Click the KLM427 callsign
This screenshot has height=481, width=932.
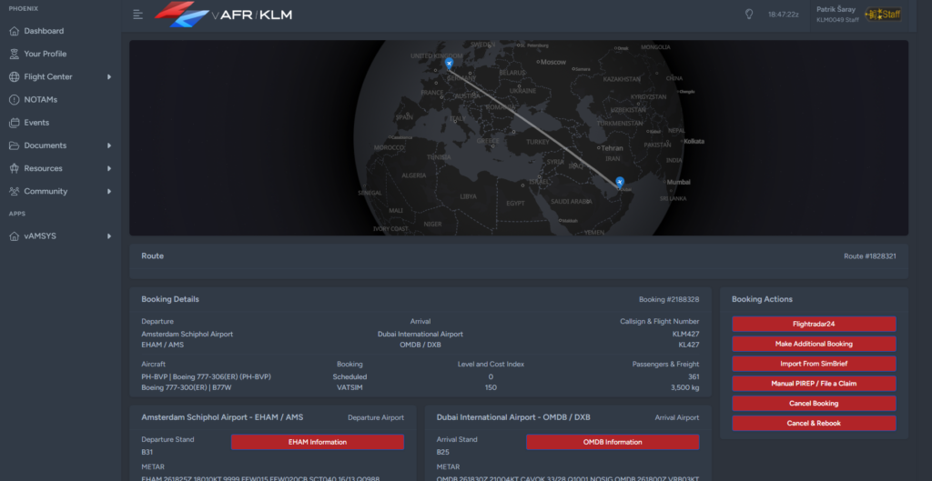[686, 335]
